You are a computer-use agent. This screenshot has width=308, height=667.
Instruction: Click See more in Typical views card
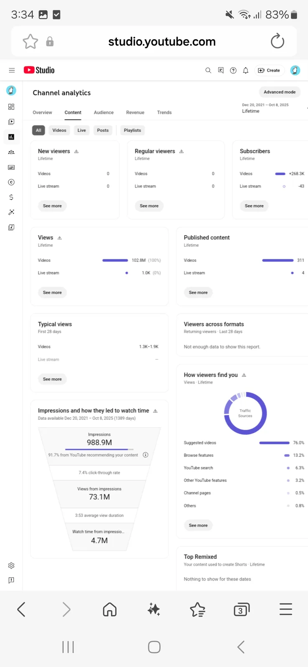[52, 379]
